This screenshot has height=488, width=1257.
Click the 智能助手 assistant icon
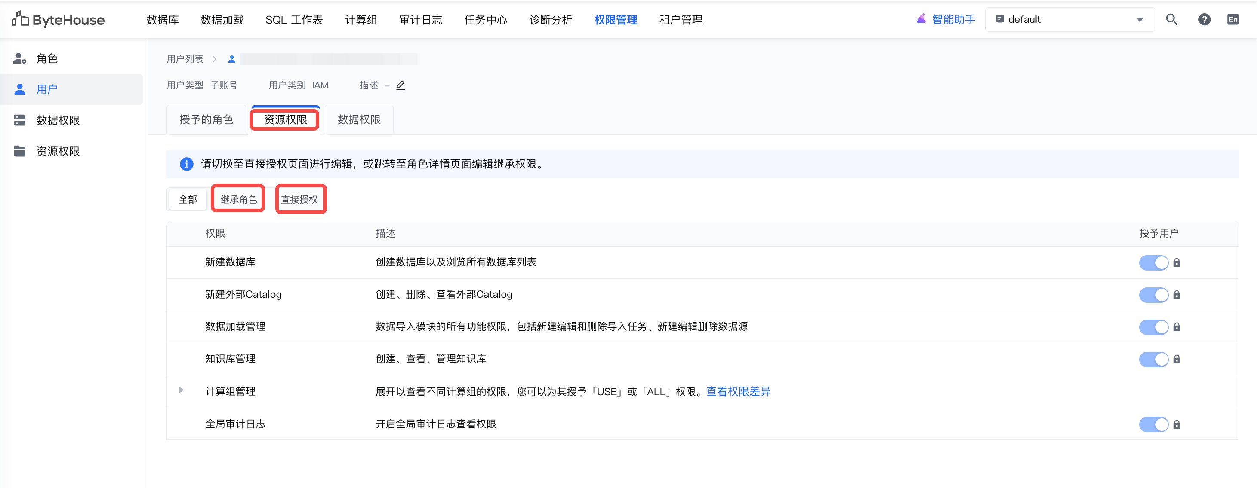coord(921,19)
